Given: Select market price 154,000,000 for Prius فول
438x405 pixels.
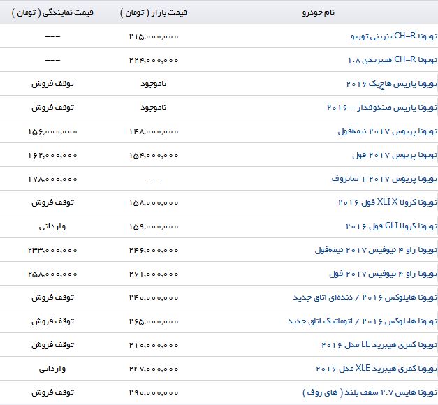Looking at the screenshot, I should (x=154, y=155).
